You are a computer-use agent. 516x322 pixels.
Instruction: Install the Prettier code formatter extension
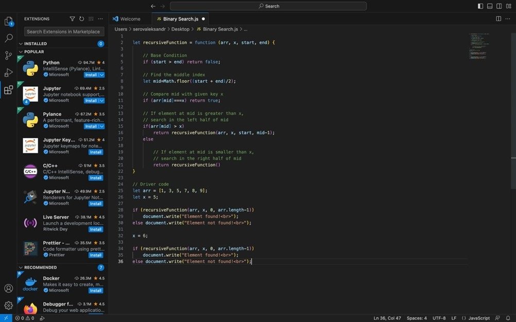96,255
